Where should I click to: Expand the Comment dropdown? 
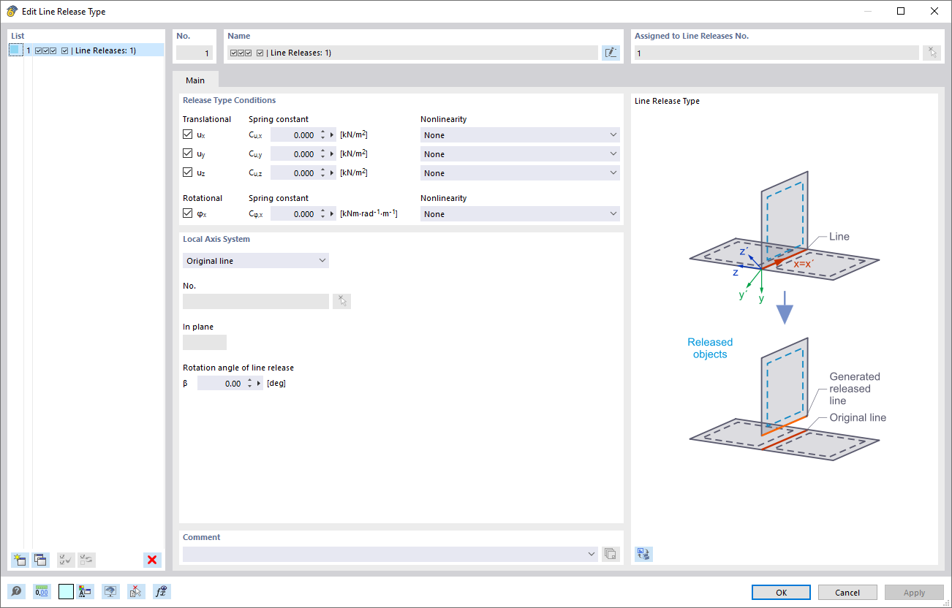click(x=592, y=554)
